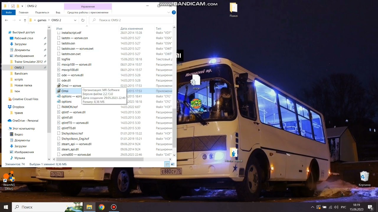Sort by Тип column header
The height and width of the screenshot is (212, 378).
click(158, 29)
